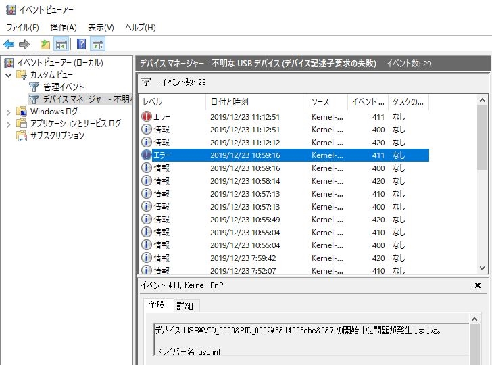Click the icon next to サブスクリプション
Screen dimensions: 492x365
pyautogui.click(x=22, y=136)
